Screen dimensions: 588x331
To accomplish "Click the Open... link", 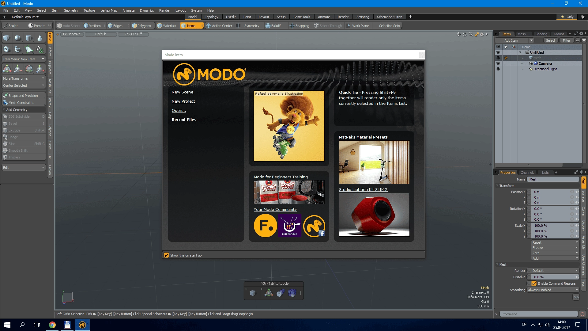I will click(x=179, y=110).
